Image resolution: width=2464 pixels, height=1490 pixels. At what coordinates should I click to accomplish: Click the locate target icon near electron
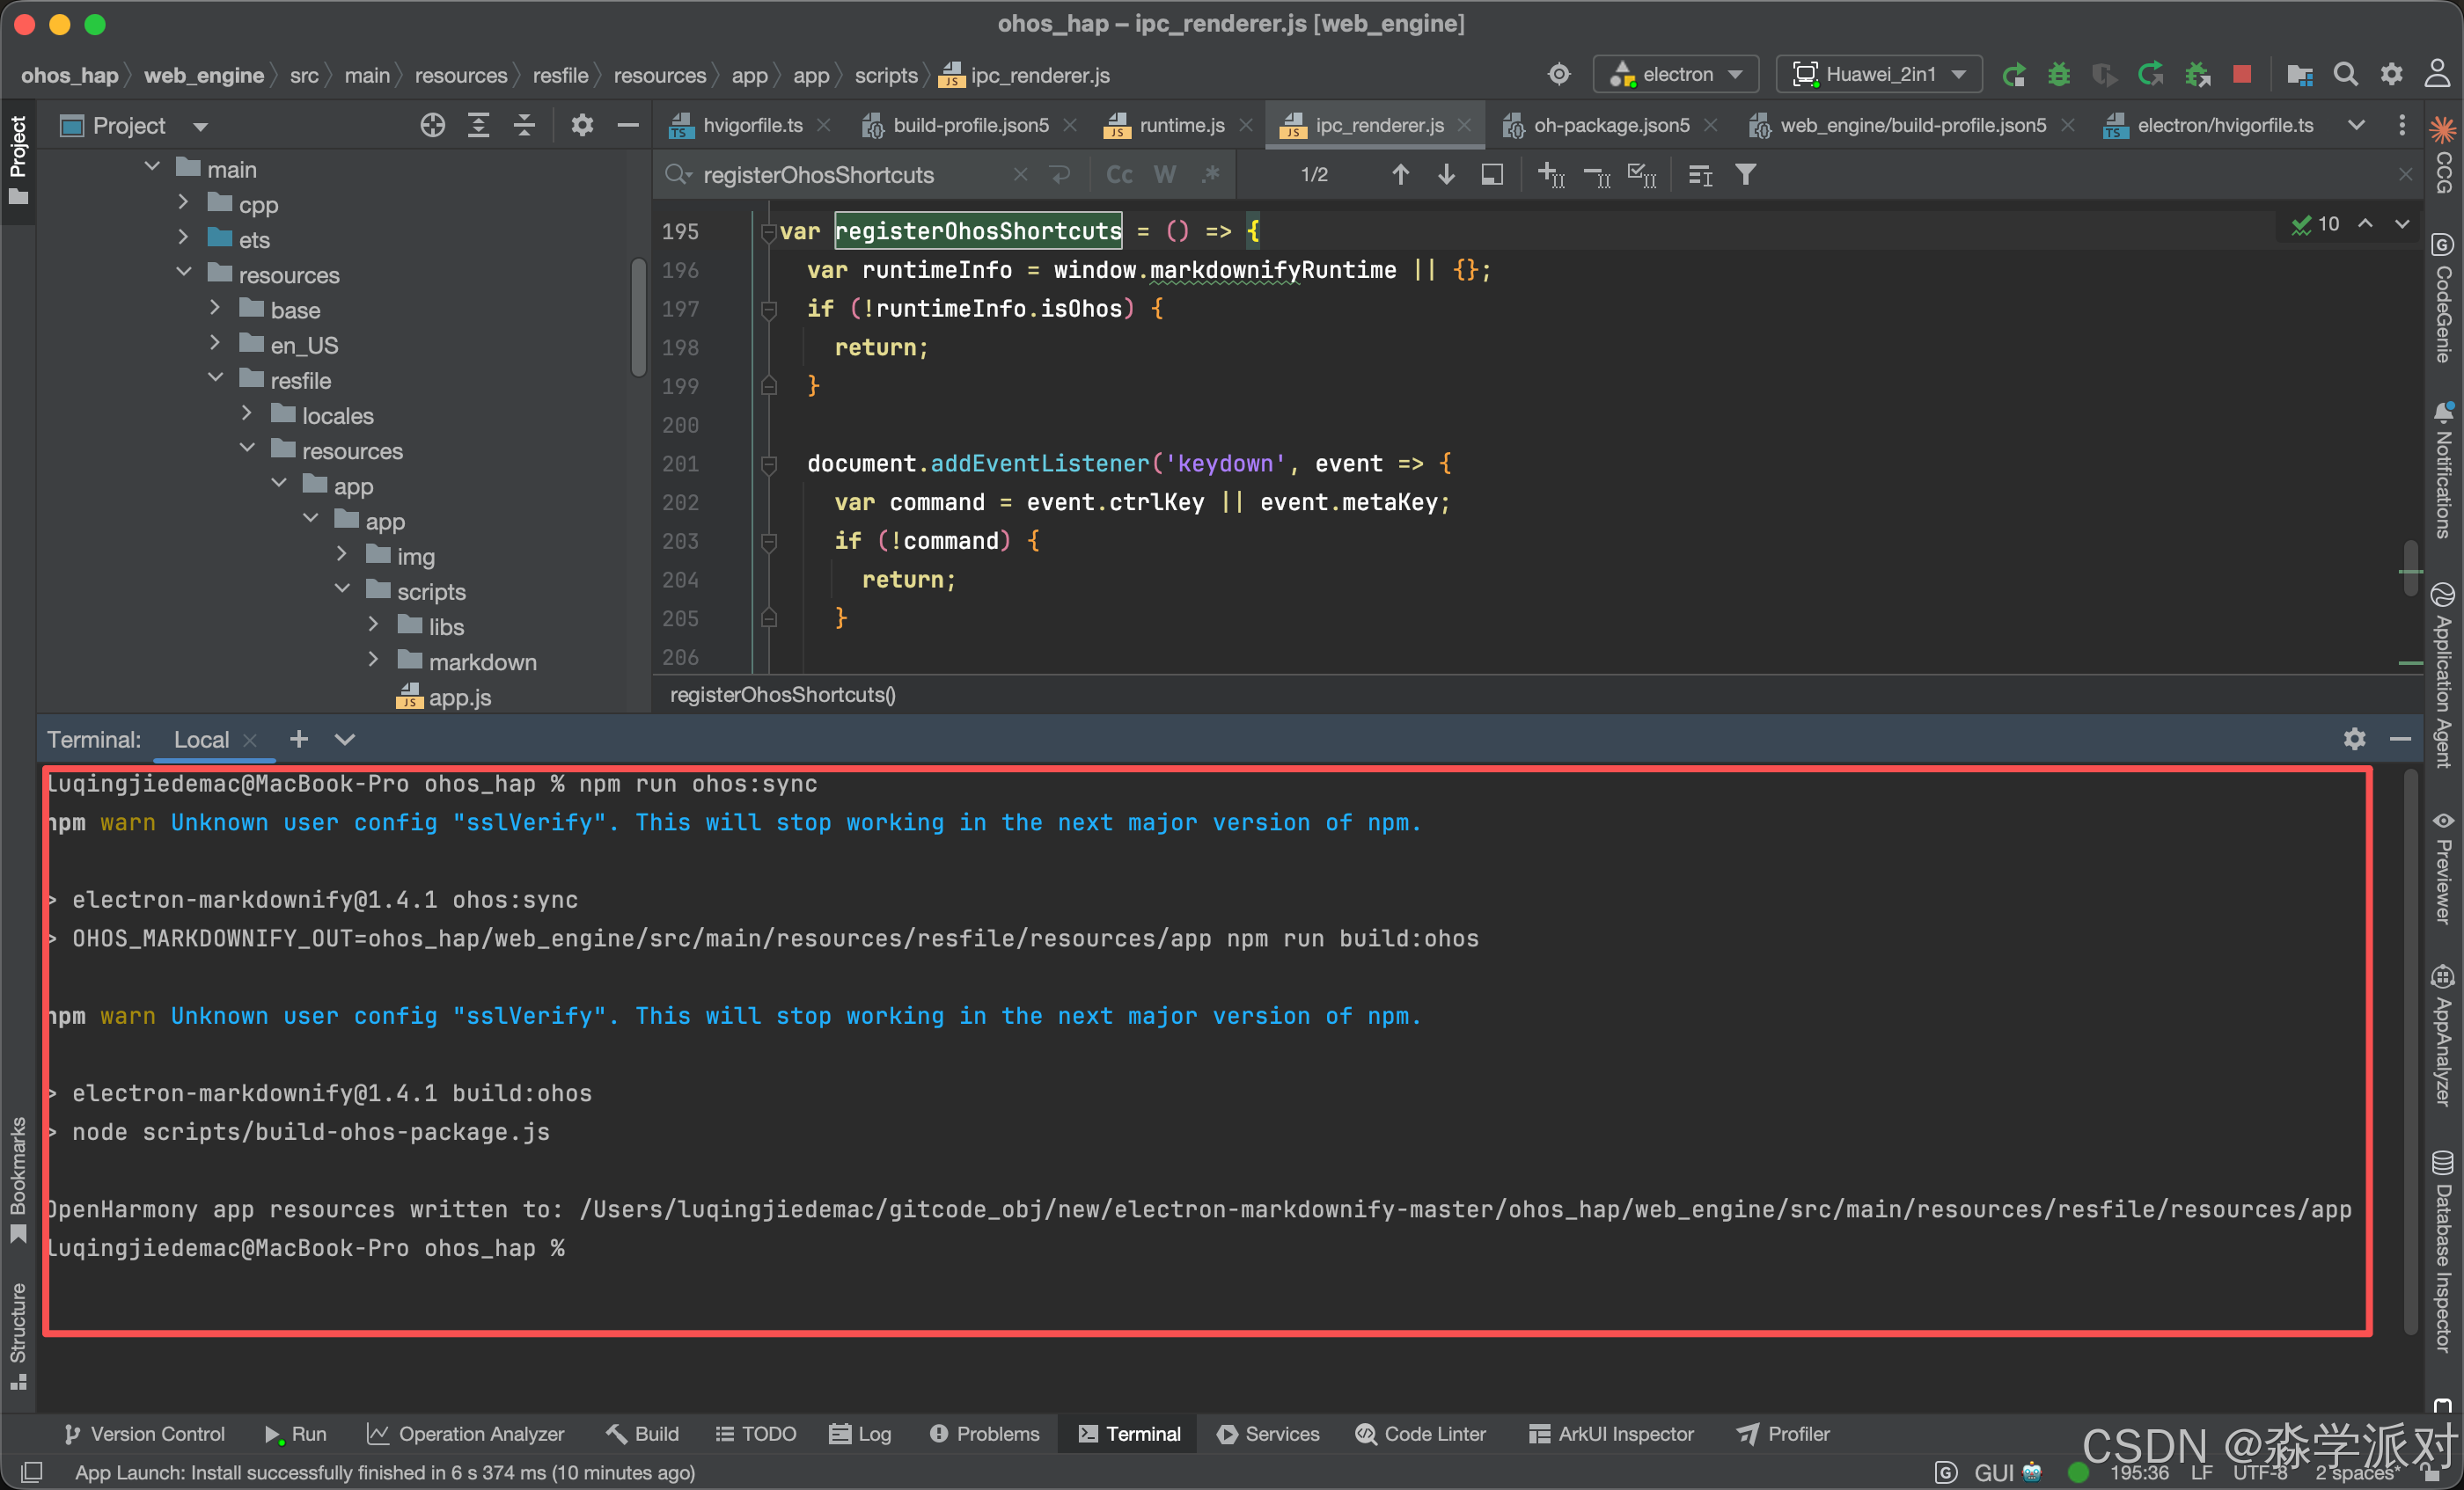(1559, 75)
